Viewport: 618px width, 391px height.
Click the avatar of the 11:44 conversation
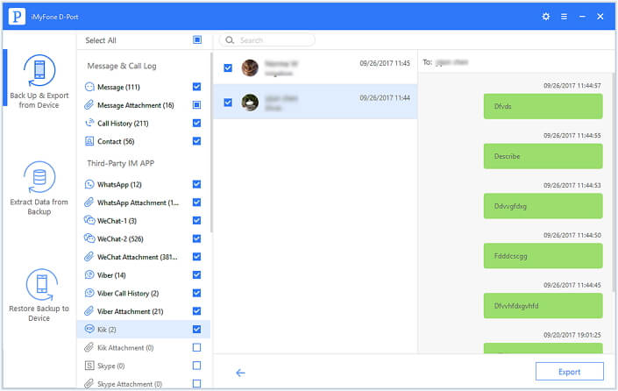250,103
